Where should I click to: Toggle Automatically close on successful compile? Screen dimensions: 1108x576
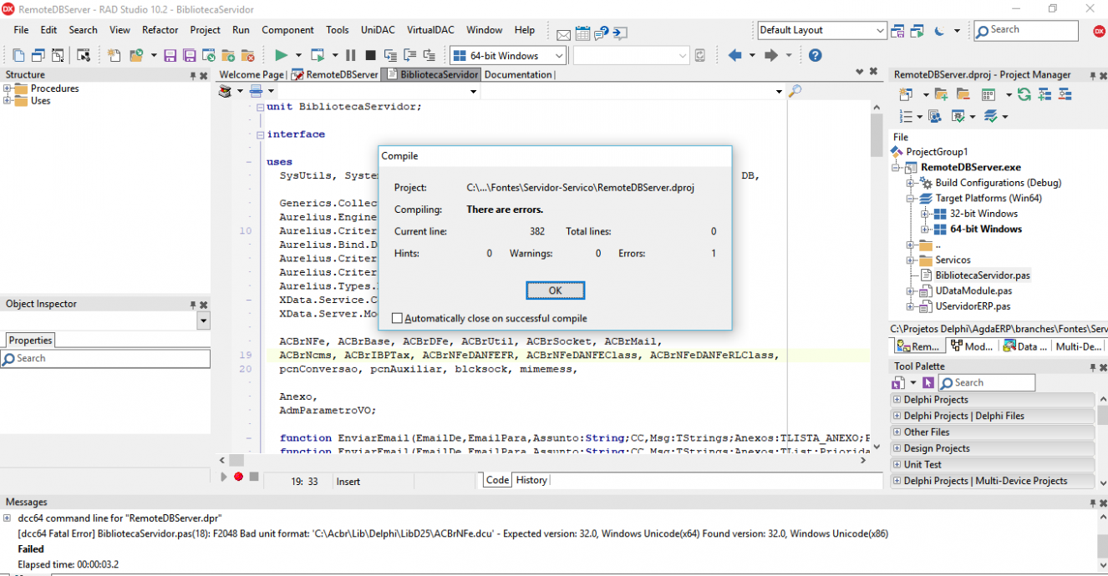397,318
